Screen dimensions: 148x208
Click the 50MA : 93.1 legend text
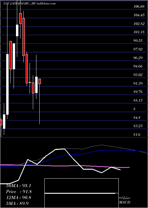(x=18, y=186)
